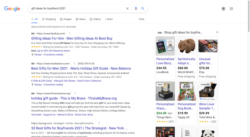250x137 pixels.
Task: Open the Videos results tab
Action: [x=95, y=19]
